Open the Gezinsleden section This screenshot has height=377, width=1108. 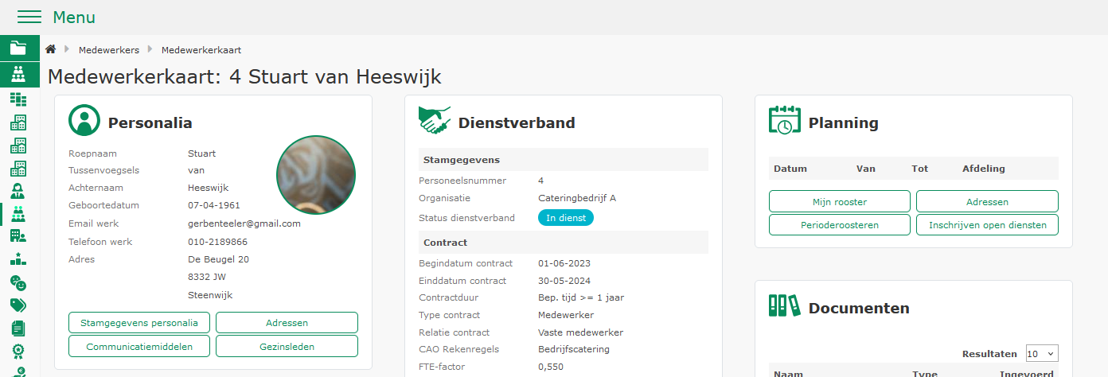(x=287, y=346)
